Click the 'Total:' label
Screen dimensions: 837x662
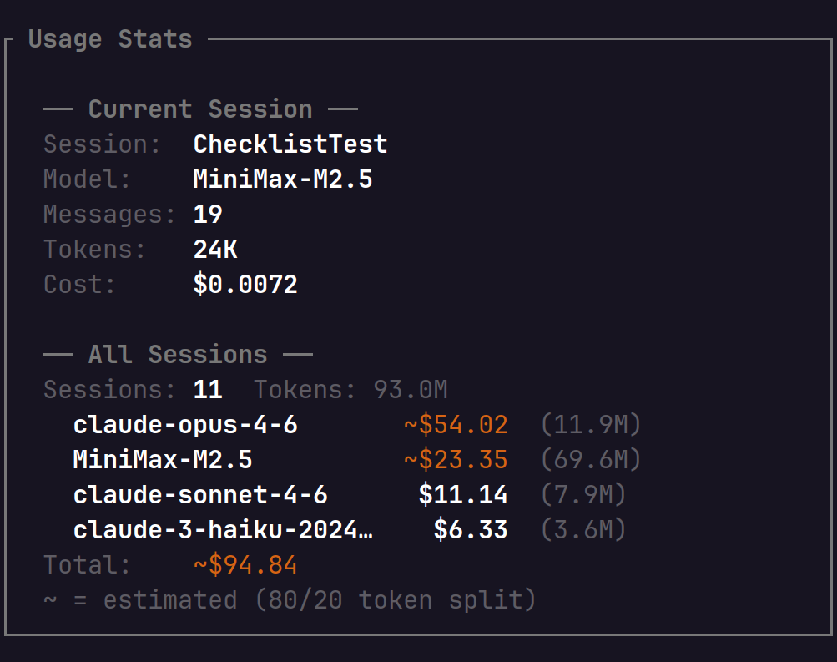coord(87,565)
